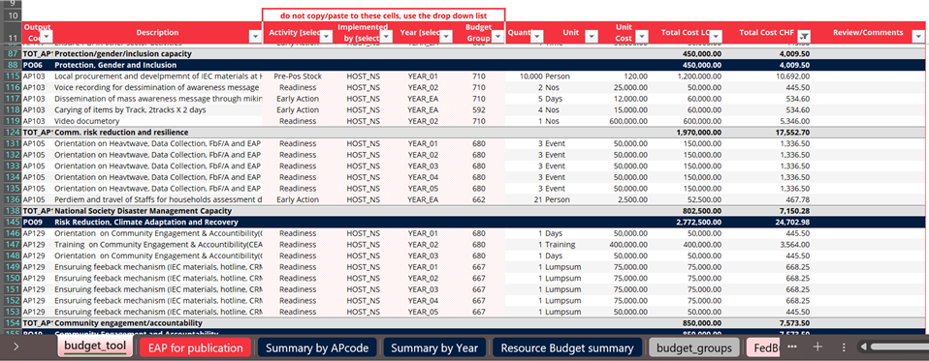Show more sheet tabs via ellipsis
929x361 pixels.
[792, 346]
